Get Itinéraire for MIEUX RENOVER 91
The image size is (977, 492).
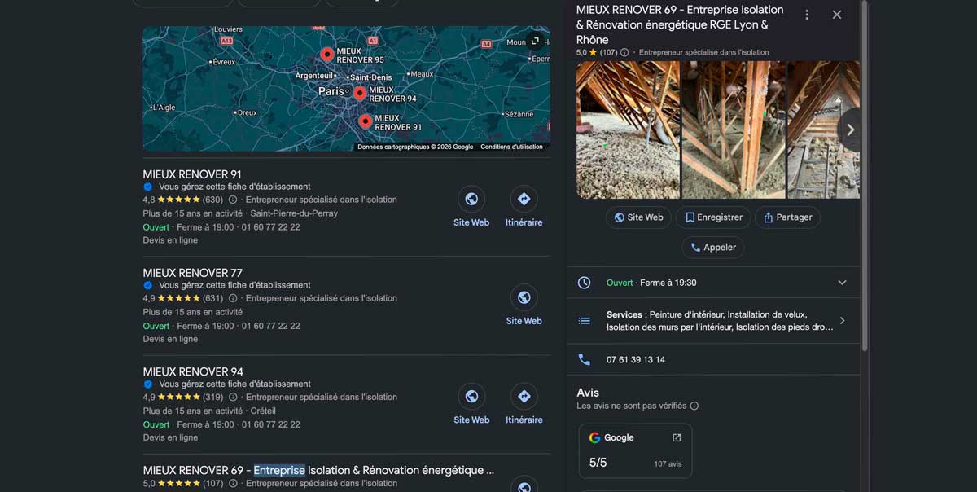524,207
